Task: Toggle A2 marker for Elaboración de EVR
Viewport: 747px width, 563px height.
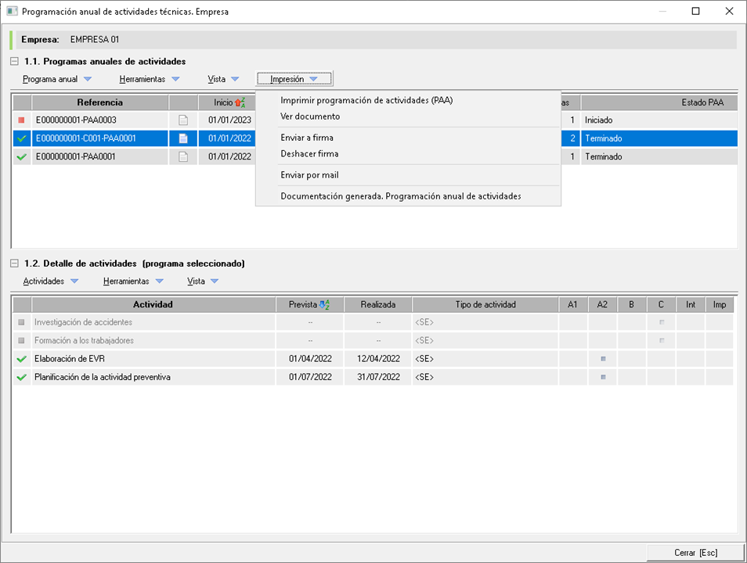Action: tap(602, 359)
